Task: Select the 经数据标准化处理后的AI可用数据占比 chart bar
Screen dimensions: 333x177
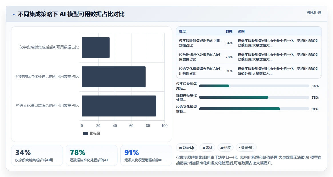Action: (114, 77)
